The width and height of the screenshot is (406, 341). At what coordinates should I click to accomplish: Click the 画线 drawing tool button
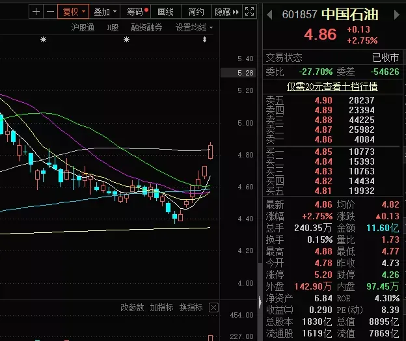coord(166,12)
